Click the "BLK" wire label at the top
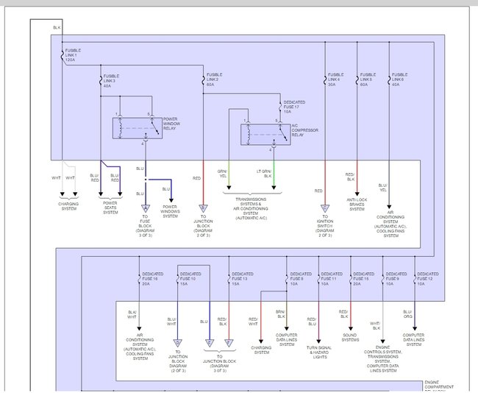 57,27
